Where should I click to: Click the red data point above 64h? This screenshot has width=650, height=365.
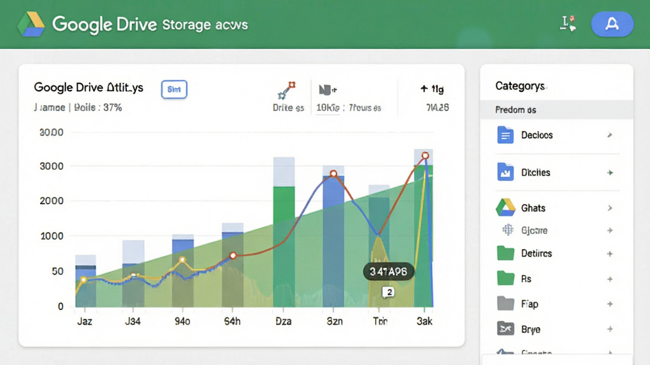(233, 255)
